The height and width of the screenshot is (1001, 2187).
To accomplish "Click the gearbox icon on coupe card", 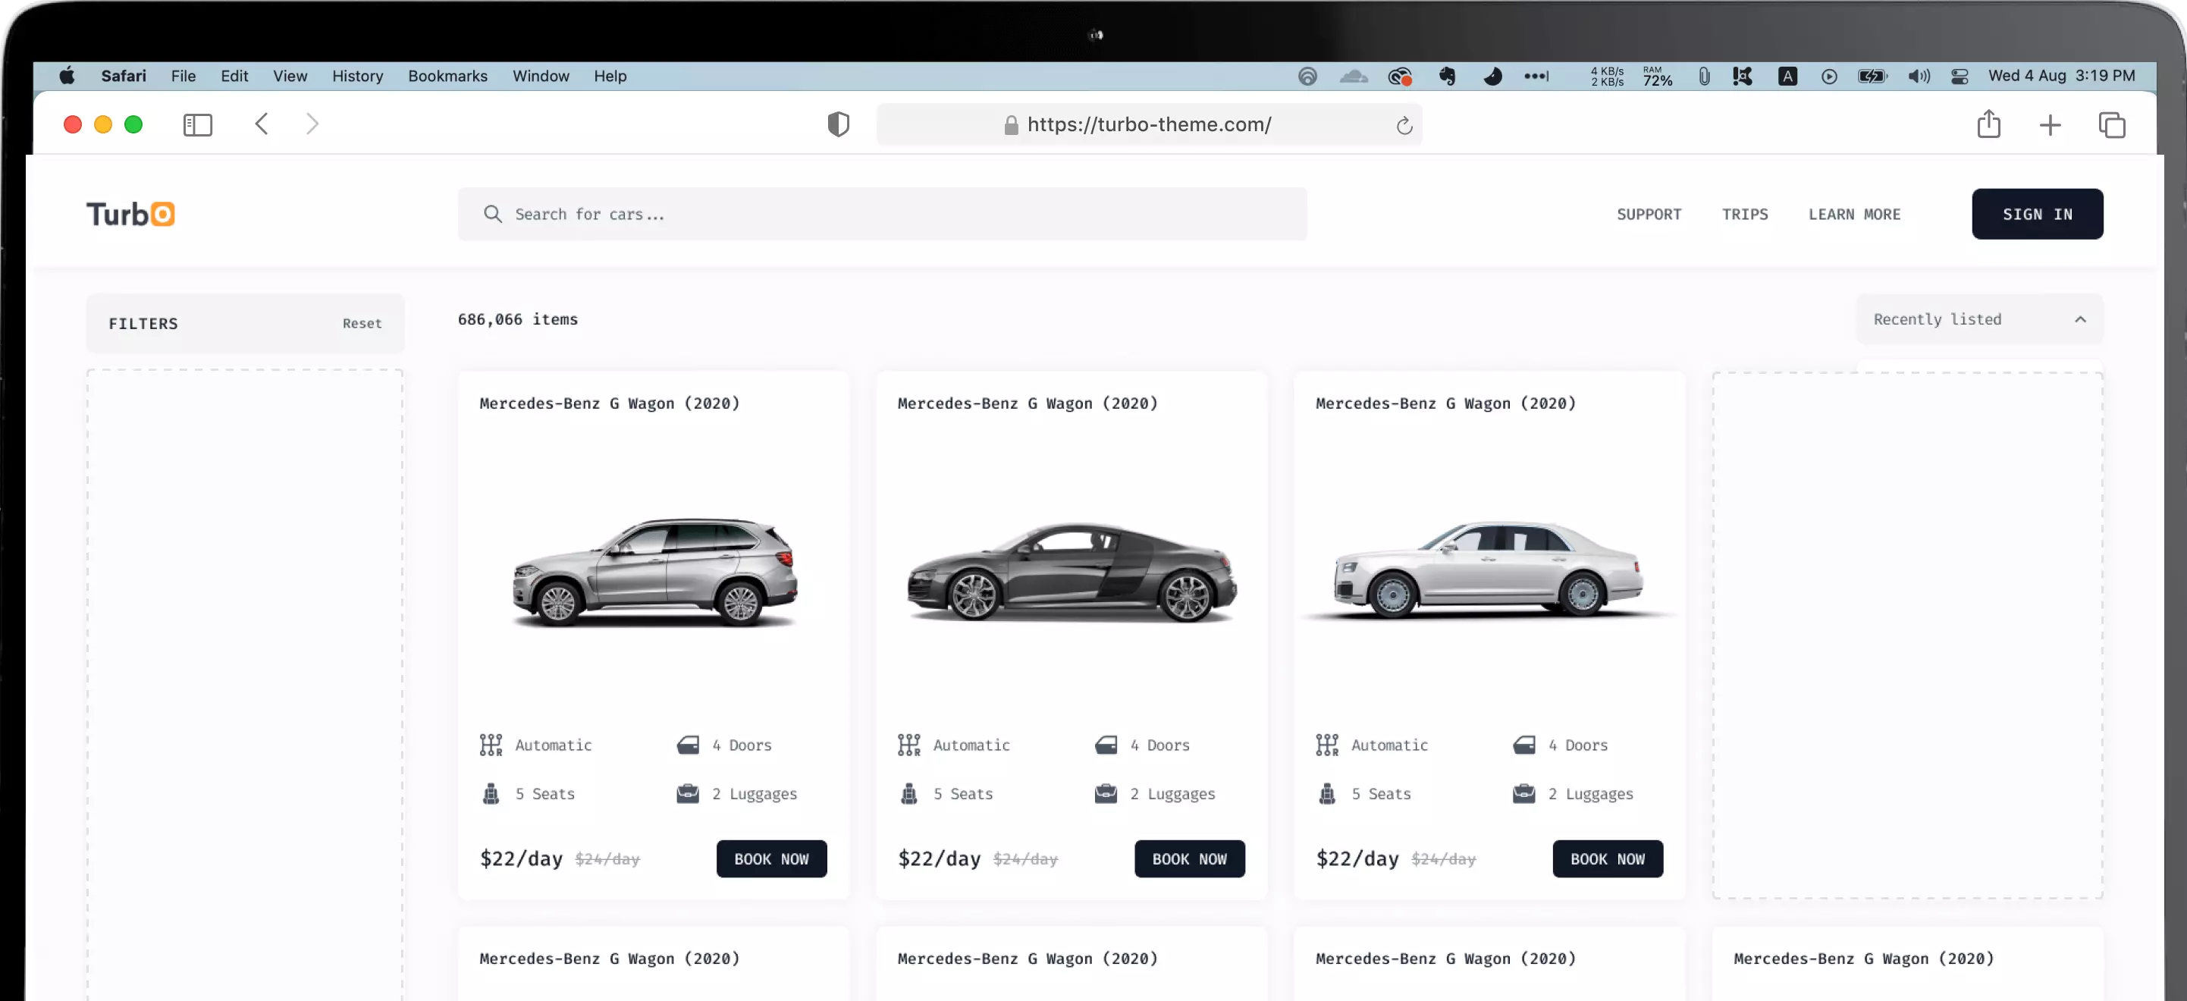I will pos(908,745).
